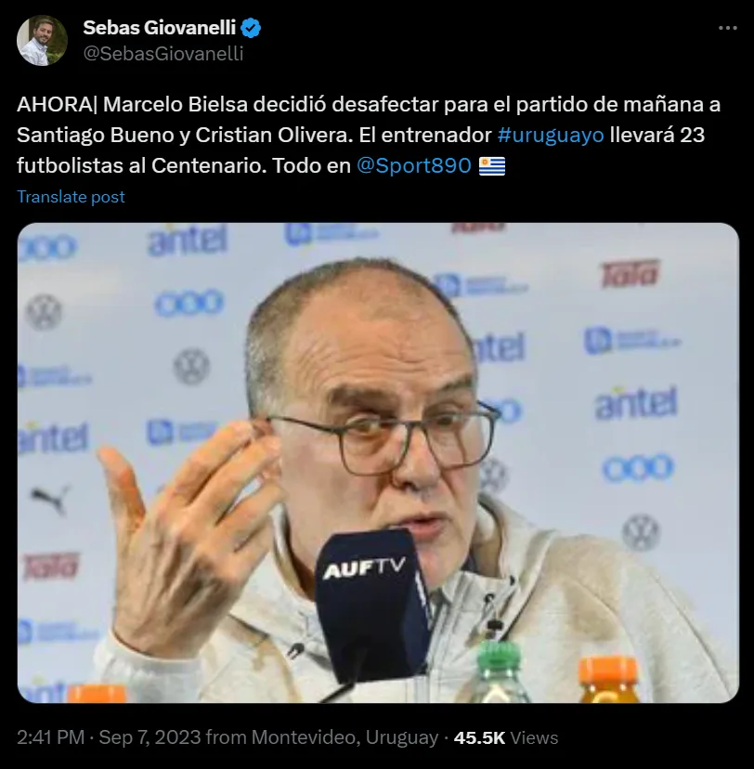754x769 pixels.
Task: Click the 2:41 PM timestamp
Action: pos(50,737)
